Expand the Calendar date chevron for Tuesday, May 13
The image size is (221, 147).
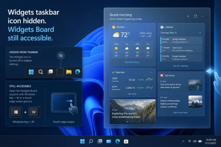[200, 33]
